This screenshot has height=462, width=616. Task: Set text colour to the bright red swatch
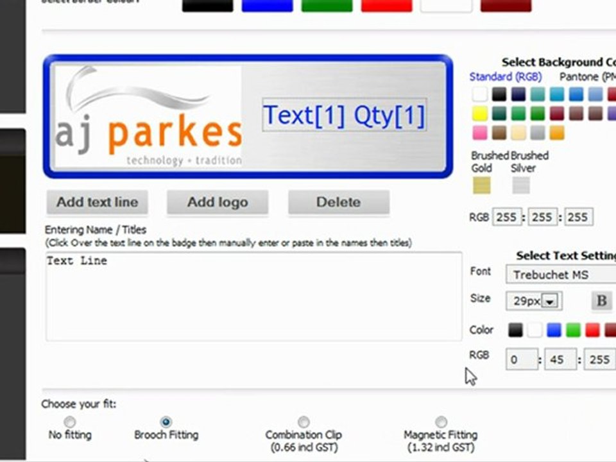(x=592, y=330)
